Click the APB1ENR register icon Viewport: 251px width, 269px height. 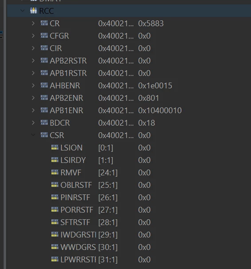pyautogui.click(x=44, y=110)
